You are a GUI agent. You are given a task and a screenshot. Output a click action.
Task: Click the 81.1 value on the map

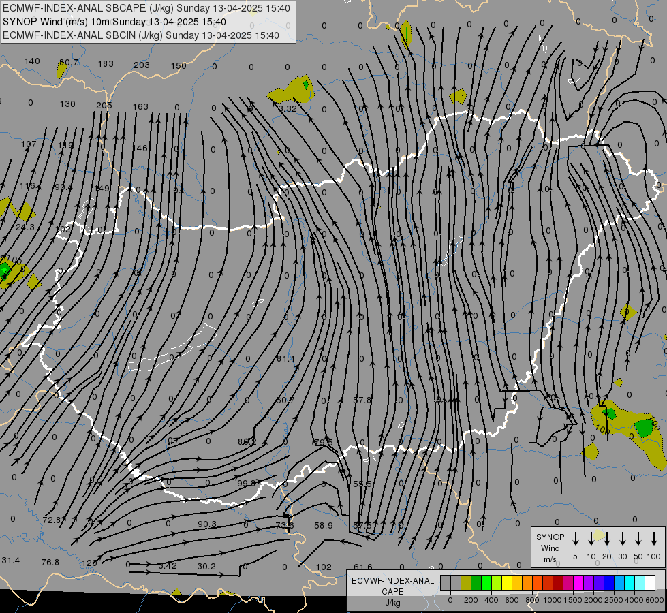[285, 359]
